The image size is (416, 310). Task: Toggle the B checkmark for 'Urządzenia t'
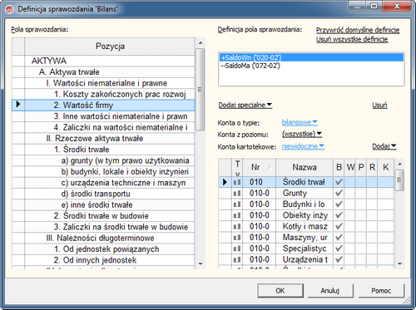(x=339, y=259)
